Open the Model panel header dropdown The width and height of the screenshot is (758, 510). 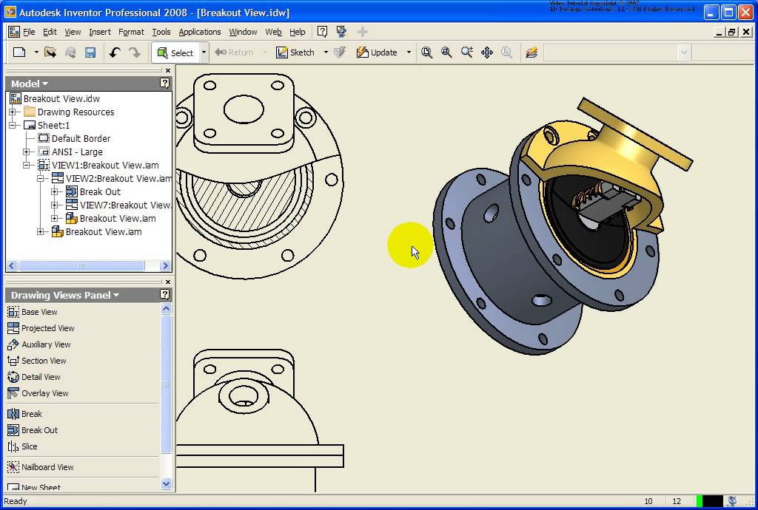(30, 84)
